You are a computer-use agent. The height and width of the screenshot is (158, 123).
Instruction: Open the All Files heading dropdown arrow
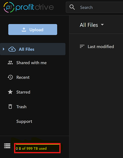click(x=102, y=25)
